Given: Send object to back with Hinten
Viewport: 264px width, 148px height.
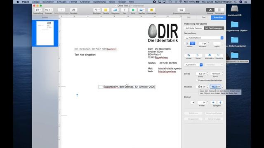Looking at the screenshot, I should [x=189, y=55].
